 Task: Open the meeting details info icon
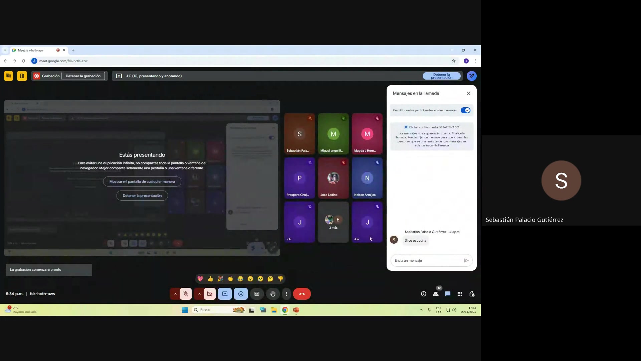point(423,294)
